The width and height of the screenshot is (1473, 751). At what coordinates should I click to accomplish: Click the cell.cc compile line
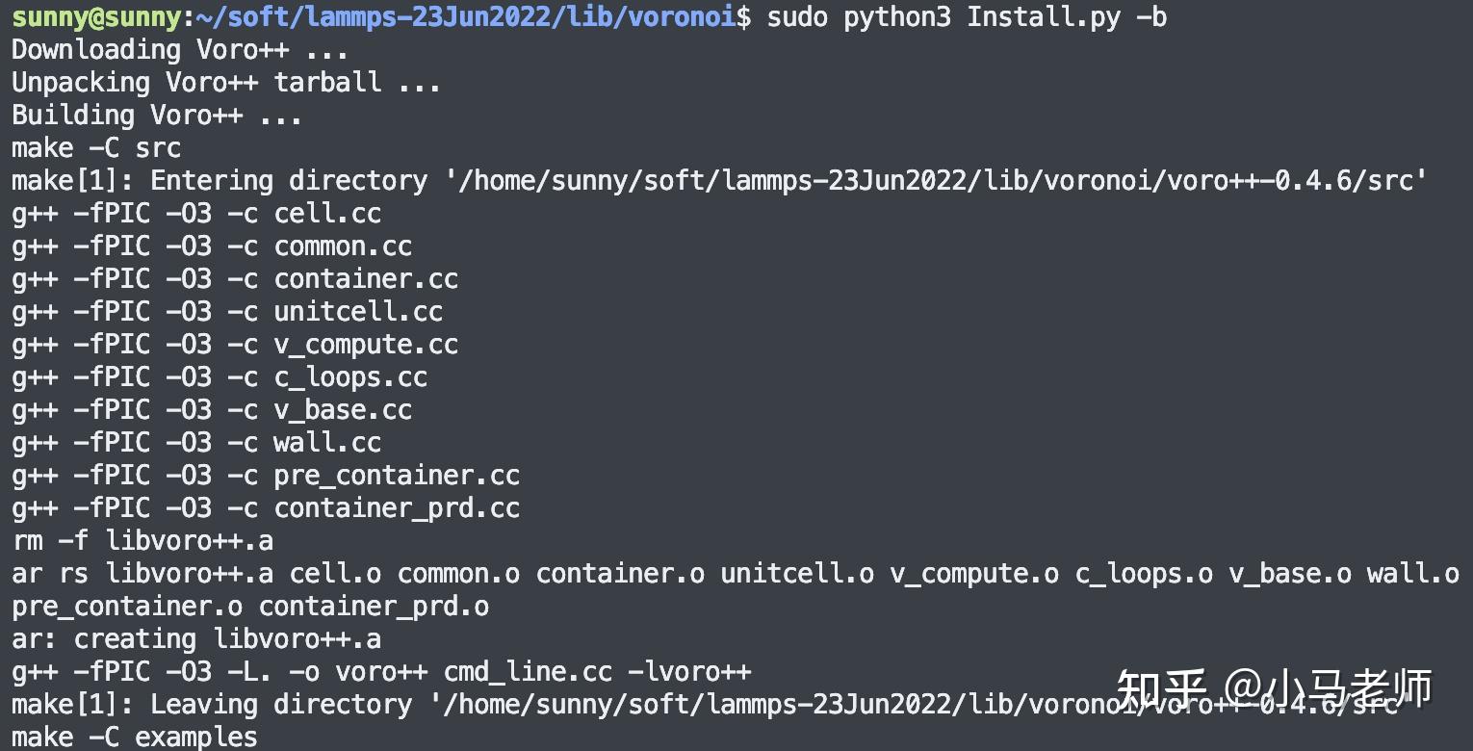click(196, 213)
